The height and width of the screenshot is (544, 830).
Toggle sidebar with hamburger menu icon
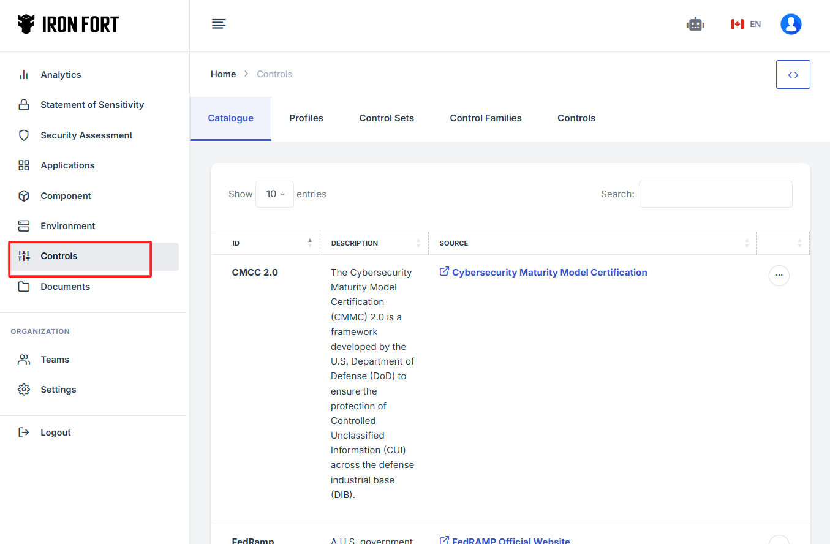click(219, 24)
